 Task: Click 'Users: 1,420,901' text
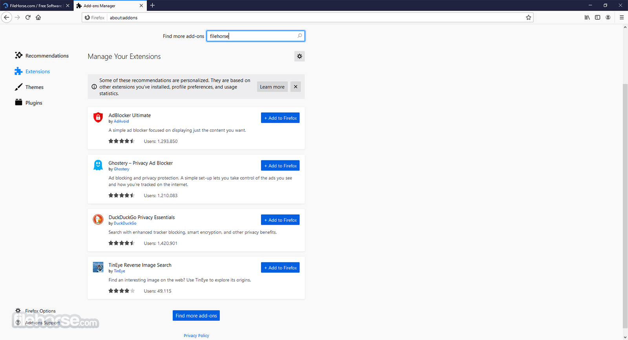tap(161, 243)
